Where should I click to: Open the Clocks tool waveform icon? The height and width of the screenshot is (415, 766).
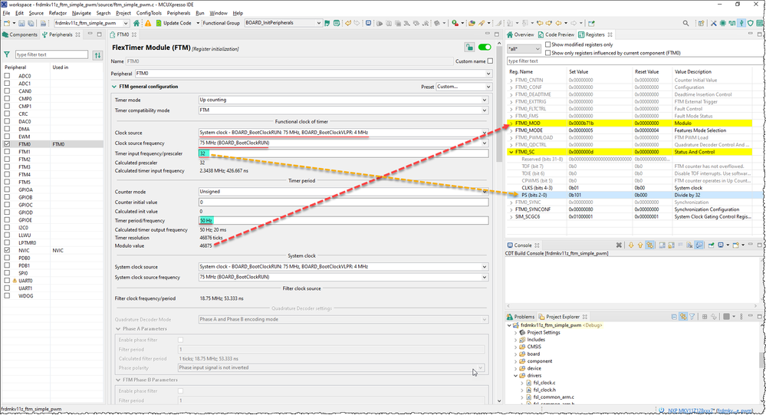(x=731, y=23)
